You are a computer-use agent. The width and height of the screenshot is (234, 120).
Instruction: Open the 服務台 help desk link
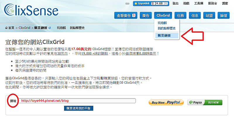coord(213,3)
